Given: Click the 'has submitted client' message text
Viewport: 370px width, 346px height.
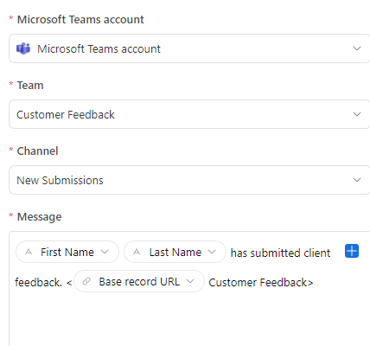Looking at the screenshot, I should (280, 253).
